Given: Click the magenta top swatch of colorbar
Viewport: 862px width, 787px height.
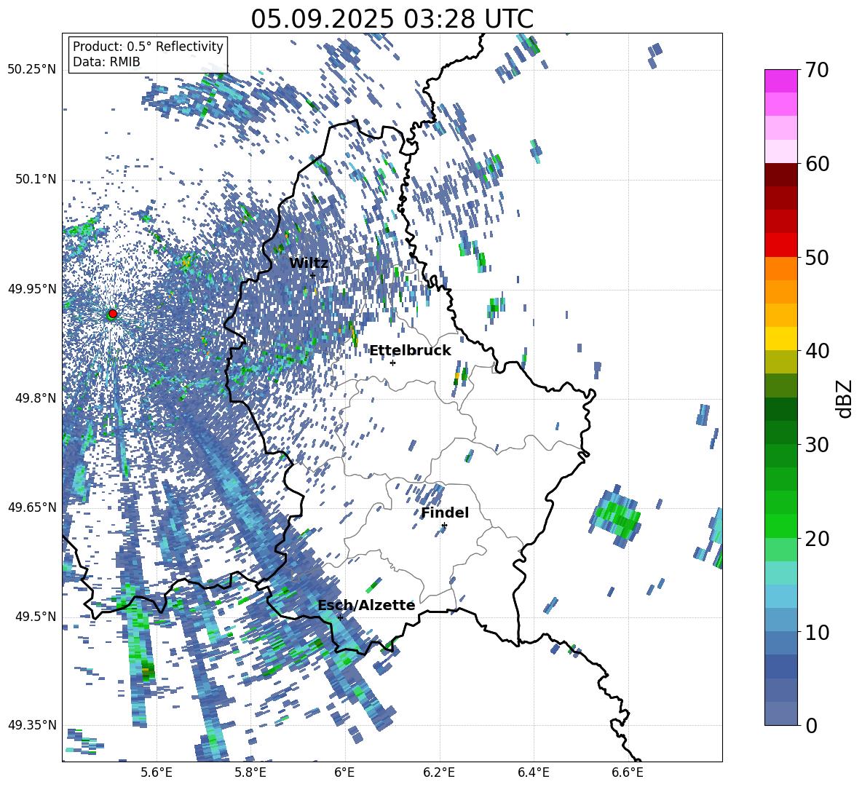Looking at the screenshot, I should 780,81.
